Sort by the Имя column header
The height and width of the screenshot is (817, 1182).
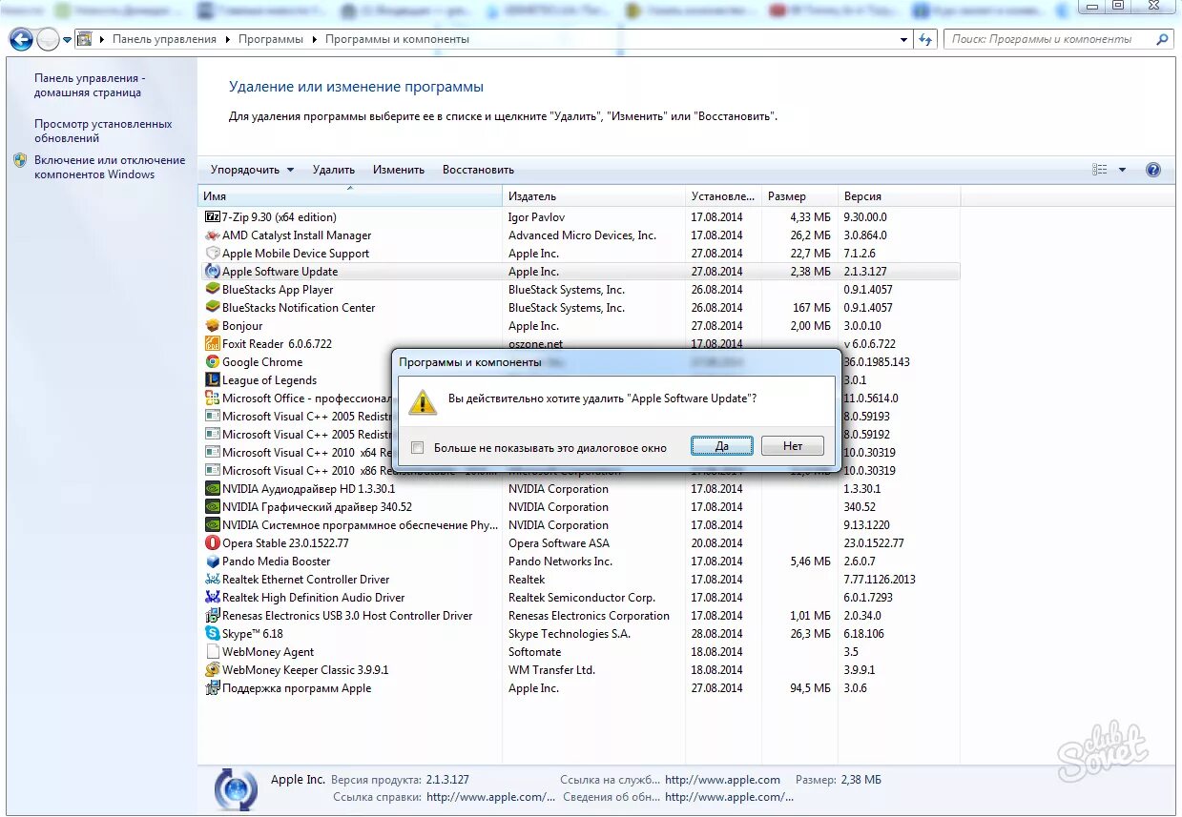coord(350,196)
